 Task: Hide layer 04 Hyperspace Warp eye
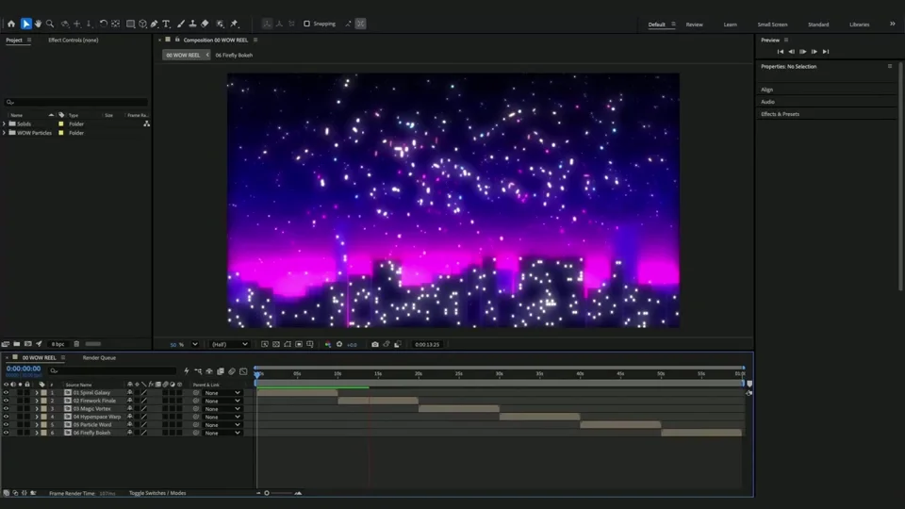[x=6, y=417]
